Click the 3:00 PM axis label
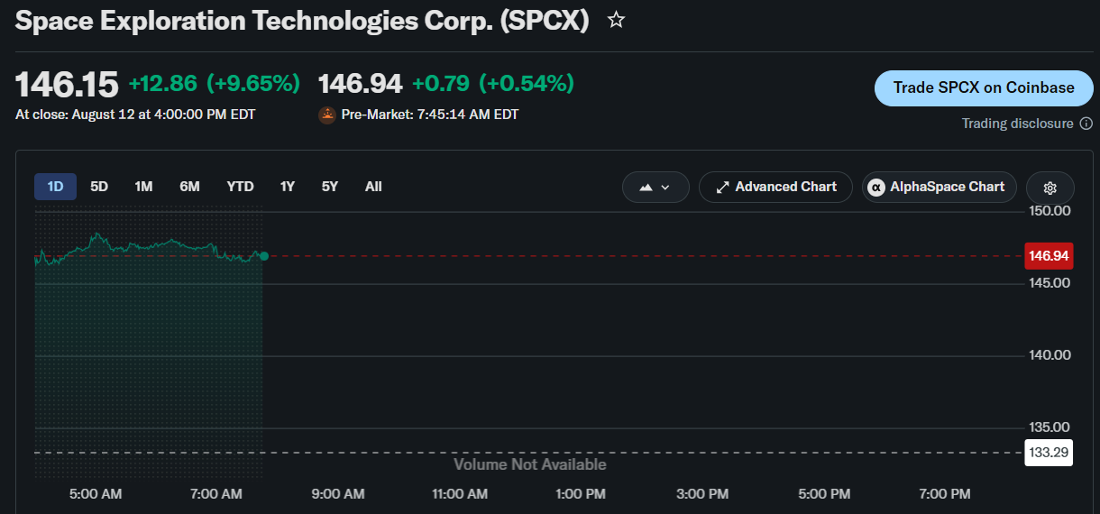Viewport: 1100px width, 514px height. pyautogui.click(x=701, y=494)
